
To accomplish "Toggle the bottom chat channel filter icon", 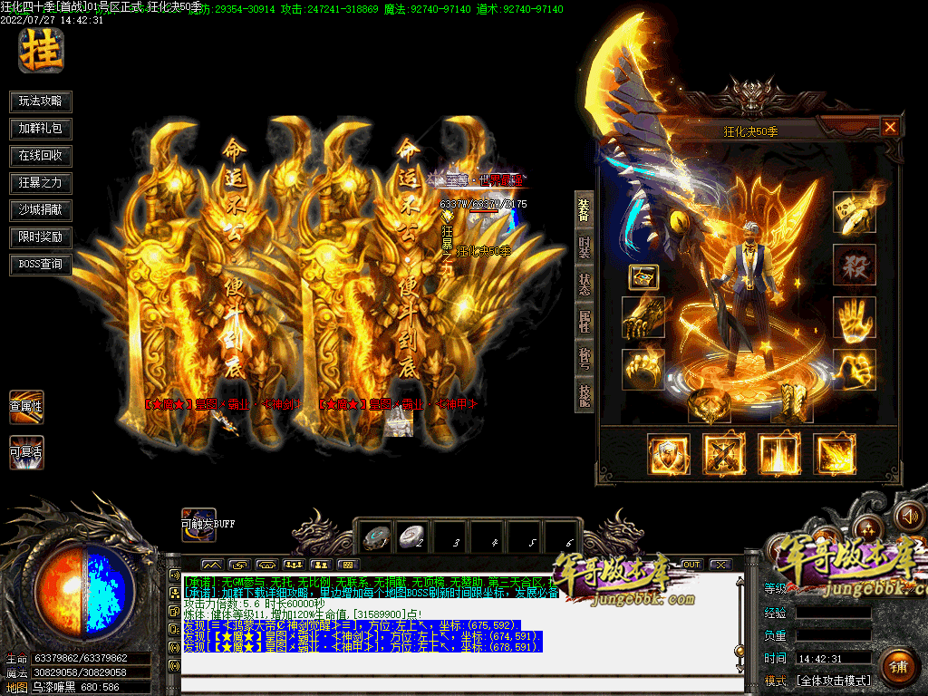I will coord(174,666).
